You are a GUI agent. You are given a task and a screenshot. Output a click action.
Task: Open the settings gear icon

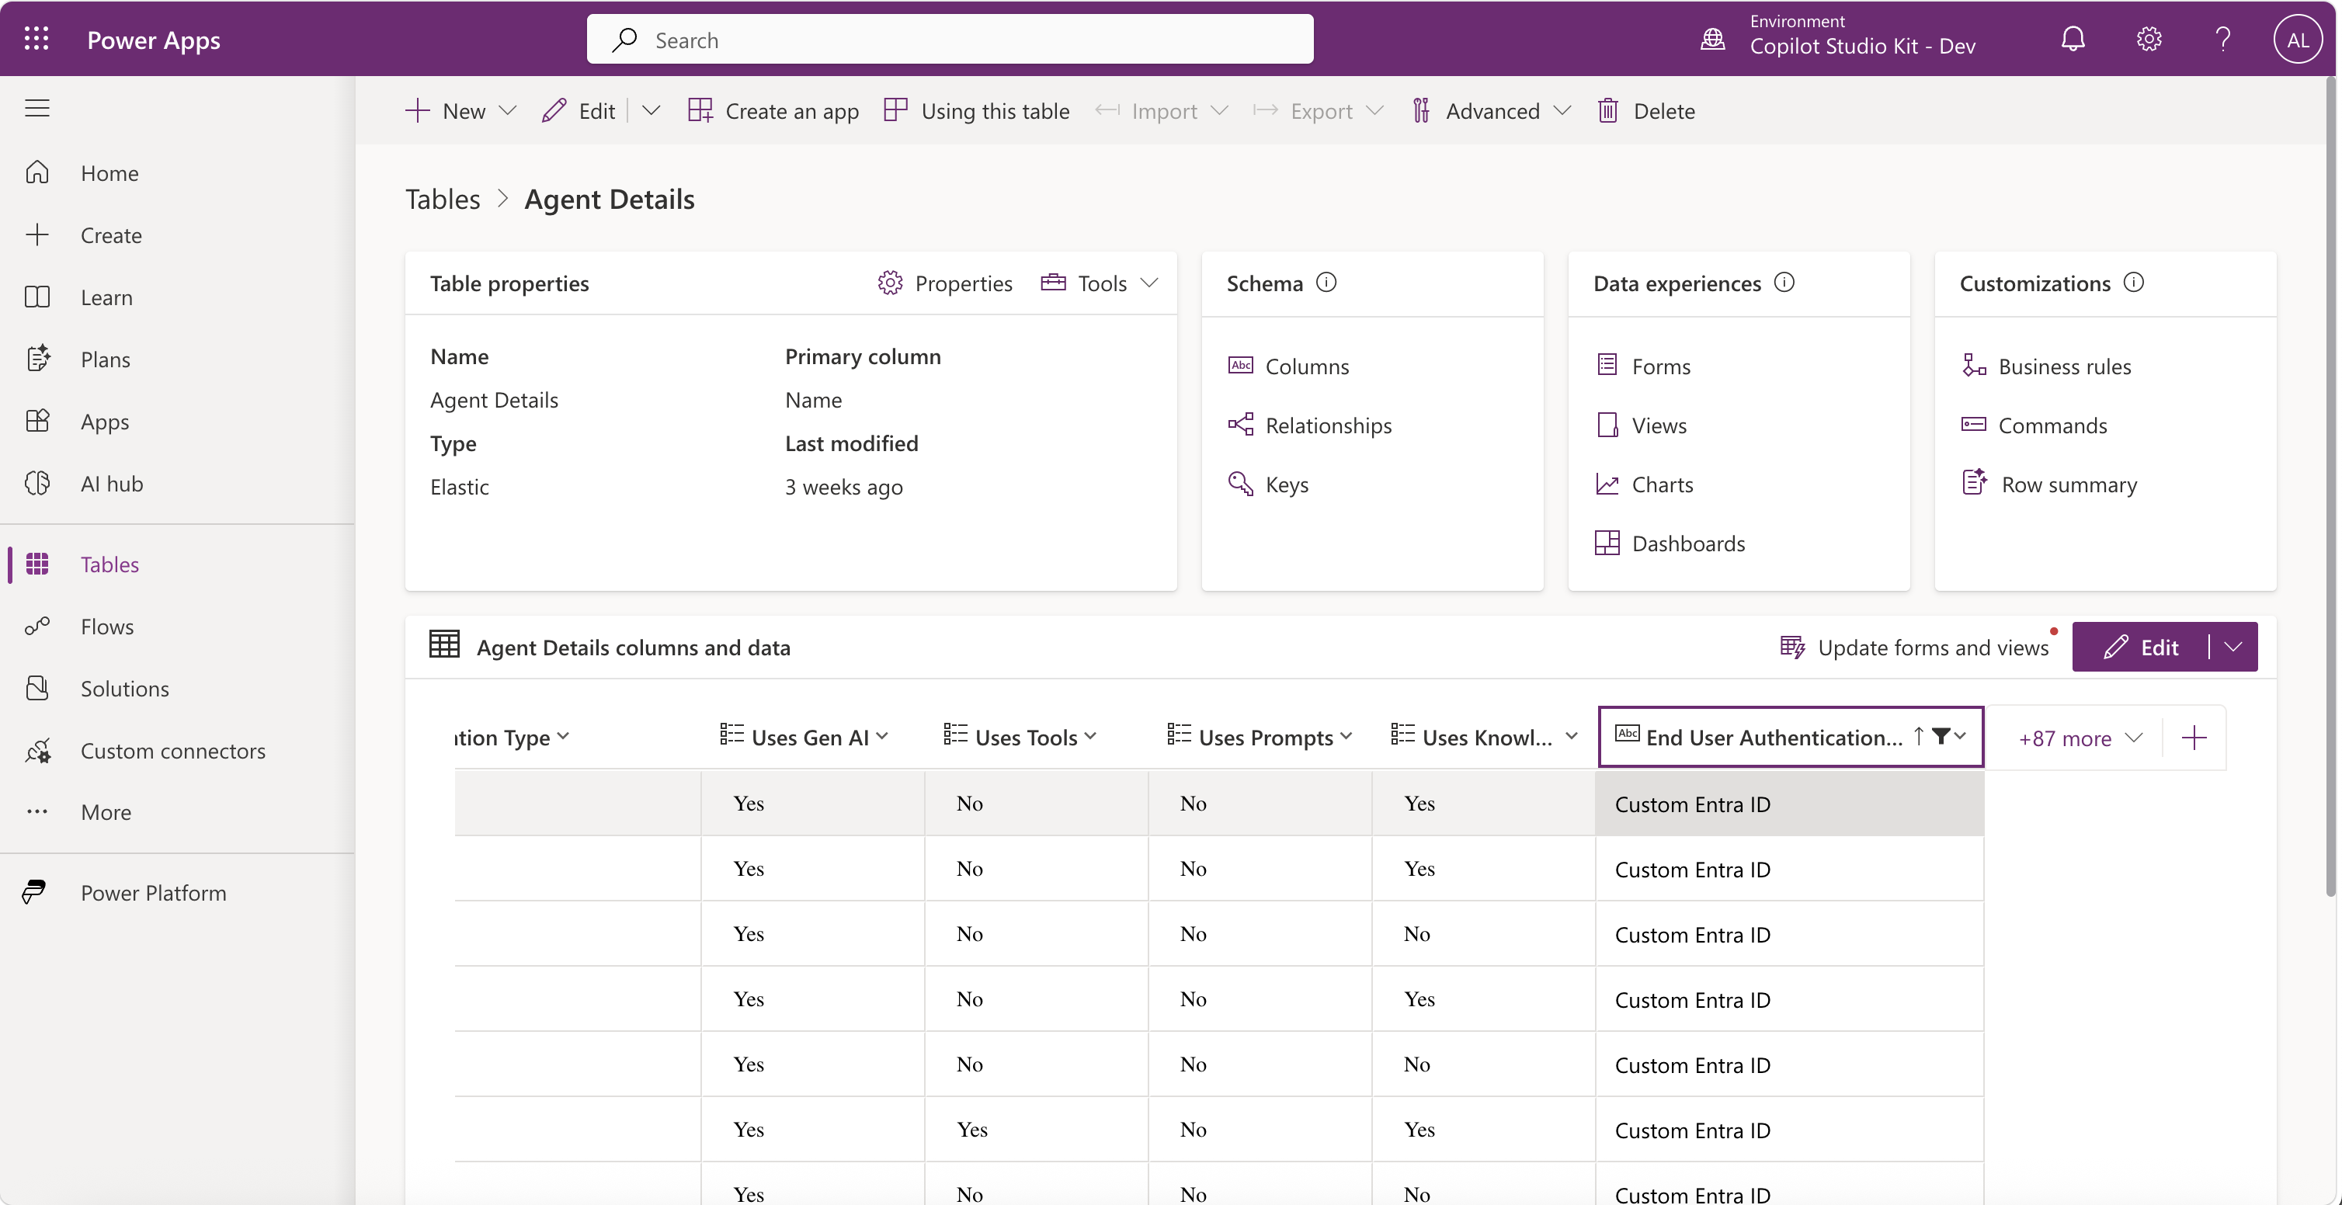[x=2149, y=39]
